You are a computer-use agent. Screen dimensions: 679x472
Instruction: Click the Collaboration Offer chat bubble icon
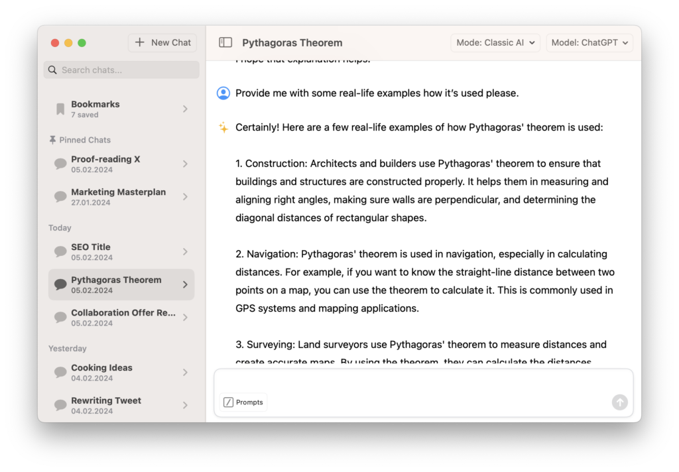point(60,318)
